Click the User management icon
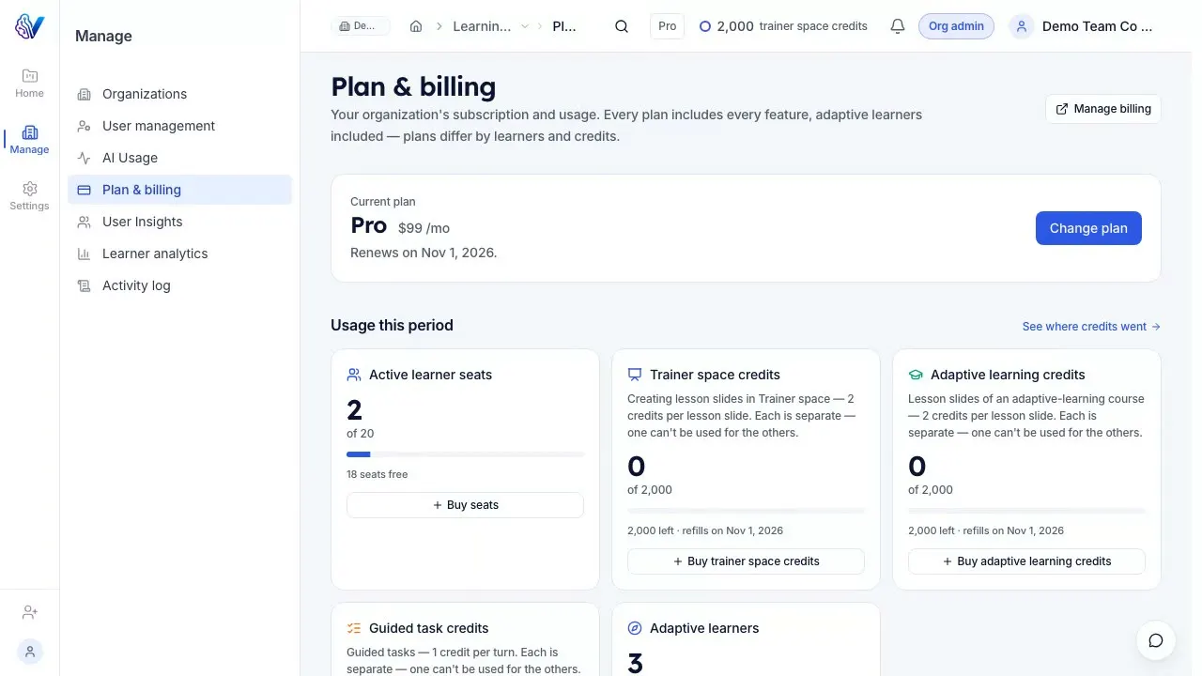1202x676 pixels. point(84,126)
